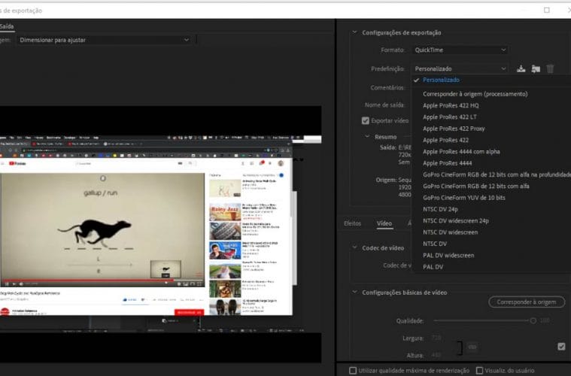Viewport: 571px width, 376px height.
Task: Choose the NTSC DV widescreen preset
Action: (450, 232)
